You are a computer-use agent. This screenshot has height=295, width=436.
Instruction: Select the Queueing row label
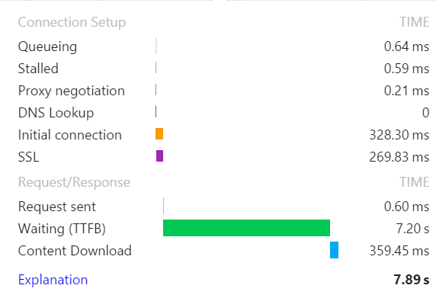47,46
